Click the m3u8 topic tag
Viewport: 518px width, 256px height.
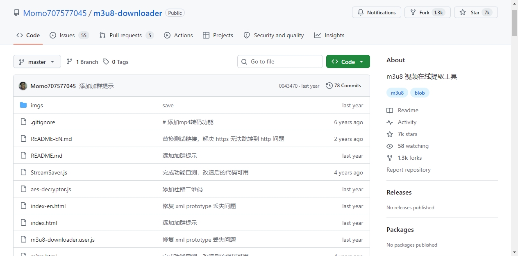[397, 93]
